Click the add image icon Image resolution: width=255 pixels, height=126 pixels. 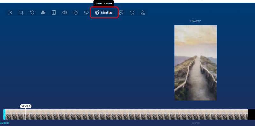click(x=121, y=13)
